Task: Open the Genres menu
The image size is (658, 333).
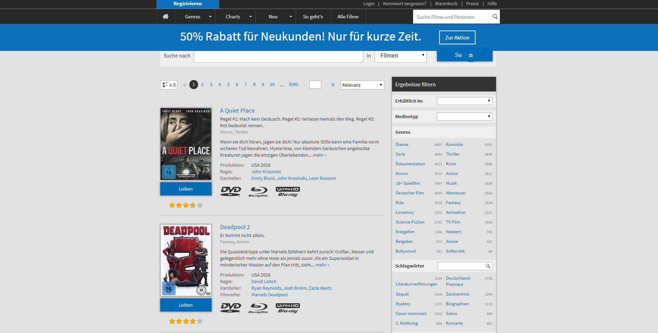Action: pos(195,17)
